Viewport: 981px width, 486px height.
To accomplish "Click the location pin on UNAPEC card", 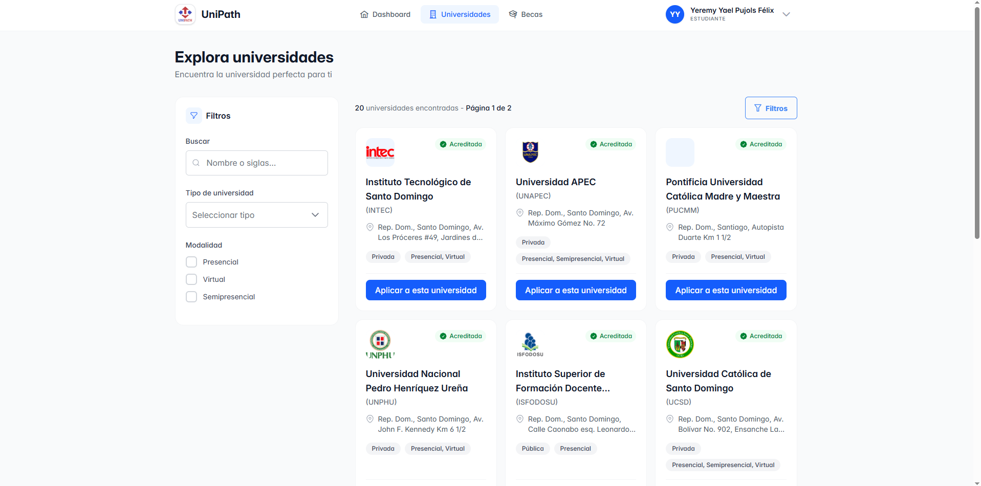I will (x=520, y=213).
